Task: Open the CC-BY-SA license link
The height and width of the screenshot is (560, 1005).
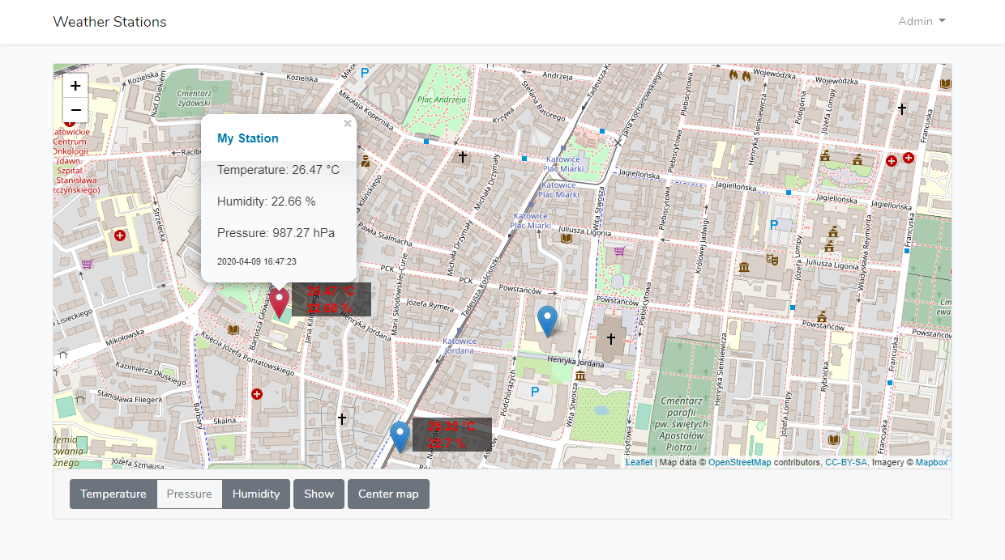Action: point(846,463)
